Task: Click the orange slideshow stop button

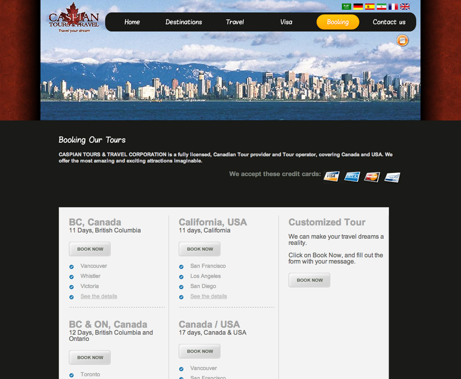Action: pyautogui.click(x=403, y=40)
